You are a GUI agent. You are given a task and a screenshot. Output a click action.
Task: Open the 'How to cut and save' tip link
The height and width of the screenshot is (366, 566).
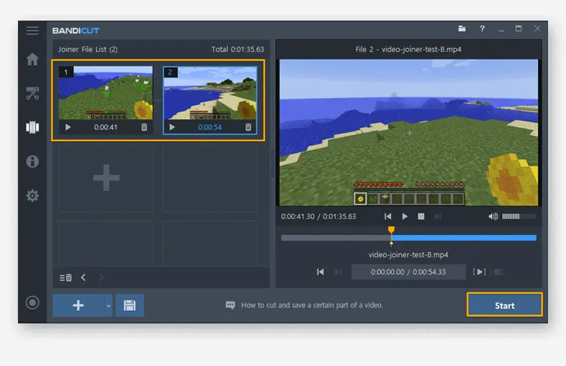point(312,305)
